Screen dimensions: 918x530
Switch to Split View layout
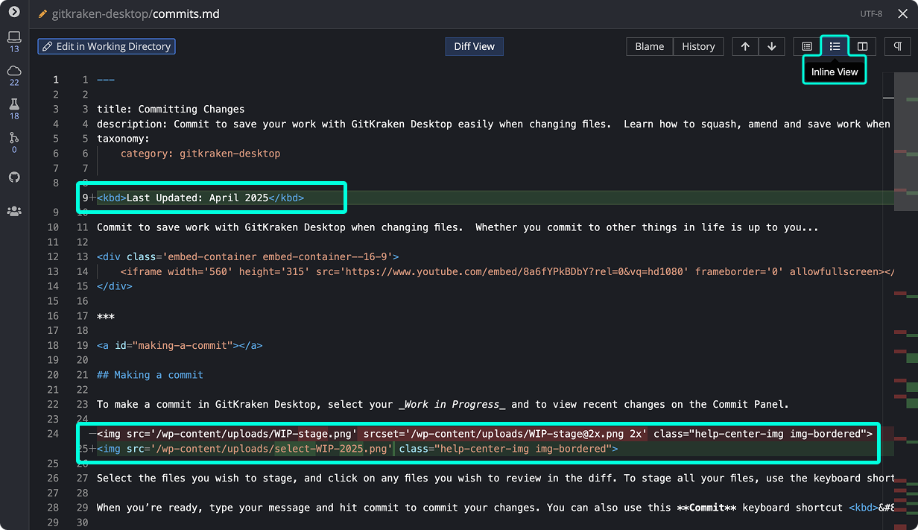pyautogui.click(x=862, y=46)
